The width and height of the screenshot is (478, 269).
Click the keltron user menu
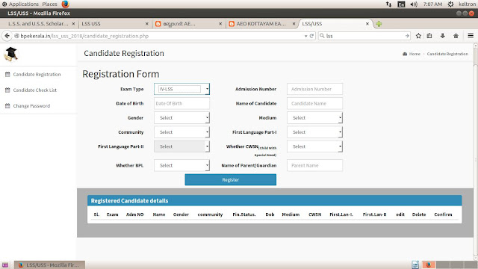(x=467, y=4)
